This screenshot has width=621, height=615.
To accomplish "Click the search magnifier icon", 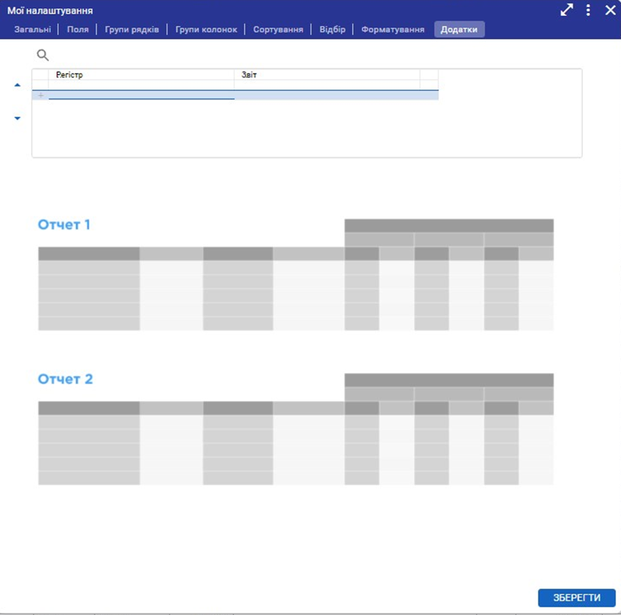I will 43,55.
